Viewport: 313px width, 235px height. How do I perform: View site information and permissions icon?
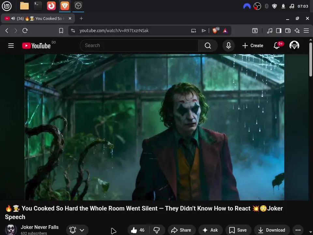pos(73,31)
